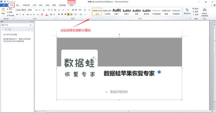Click the Clear Formatting icon
The width and height of the screenshot is (216, 113).
(x=49, y=10)
